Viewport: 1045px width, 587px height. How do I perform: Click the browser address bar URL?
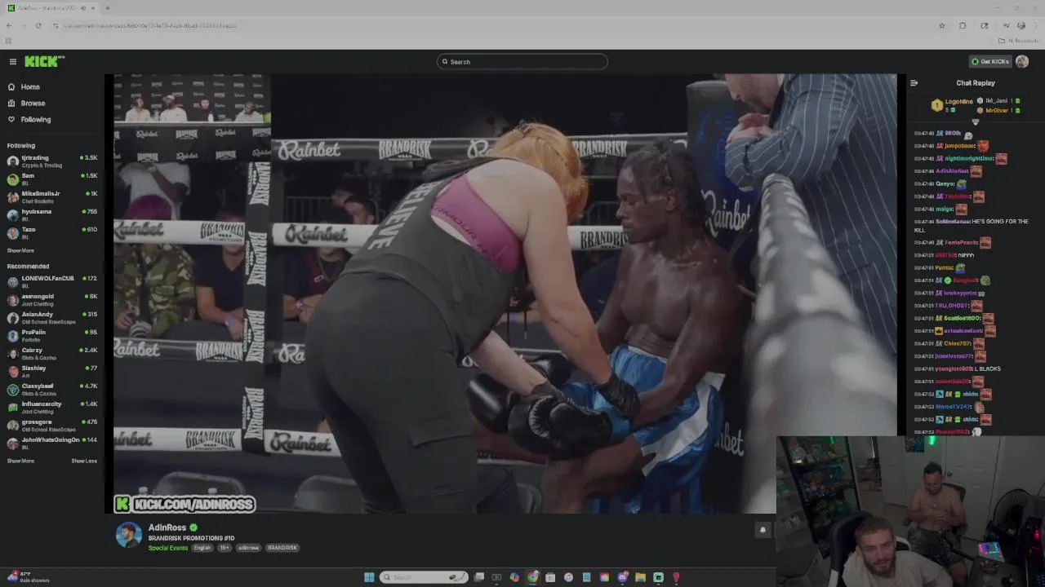pos(150,25)
